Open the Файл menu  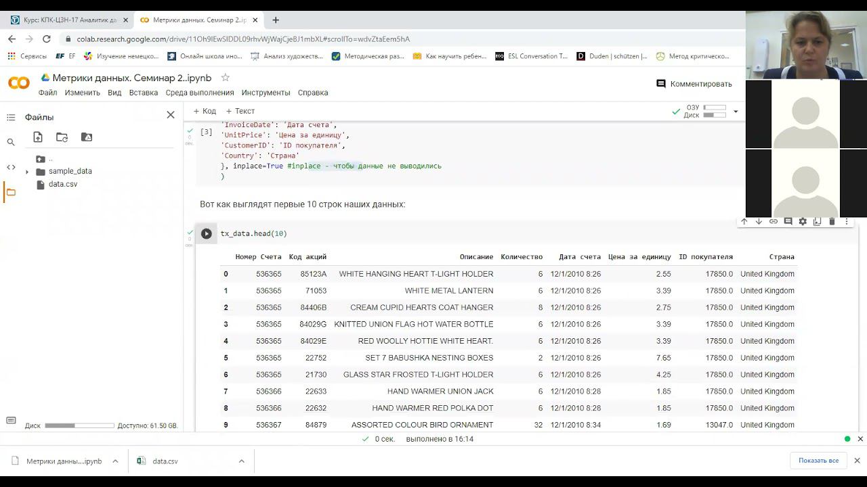(47, 93)
